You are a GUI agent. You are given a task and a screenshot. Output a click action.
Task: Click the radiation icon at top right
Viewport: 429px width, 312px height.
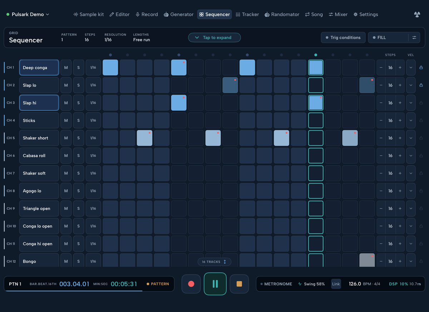(x=417, y=14)
